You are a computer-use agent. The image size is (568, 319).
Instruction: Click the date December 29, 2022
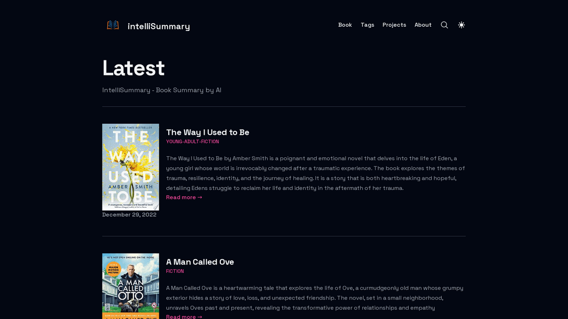129,215
